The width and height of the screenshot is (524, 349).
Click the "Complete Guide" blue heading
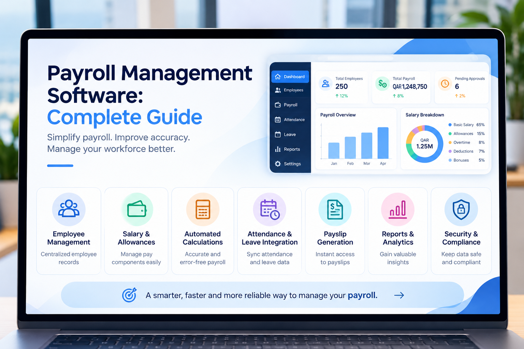tap(125, 117)
